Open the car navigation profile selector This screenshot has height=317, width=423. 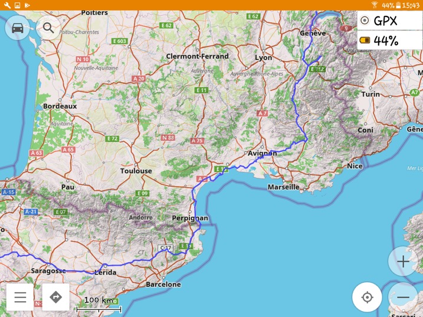coord(18,28)
